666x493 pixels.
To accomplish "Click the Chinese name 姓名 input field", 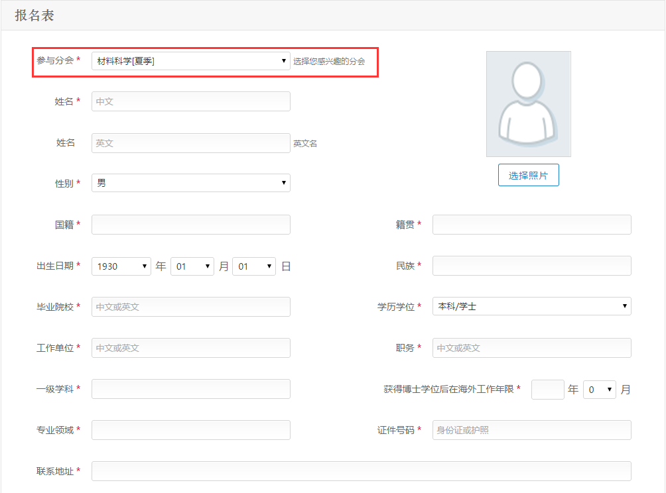I will (x=191, y=101).
